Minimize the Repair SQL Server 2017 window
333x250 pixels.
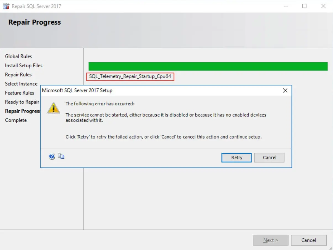tap(285, 6)
